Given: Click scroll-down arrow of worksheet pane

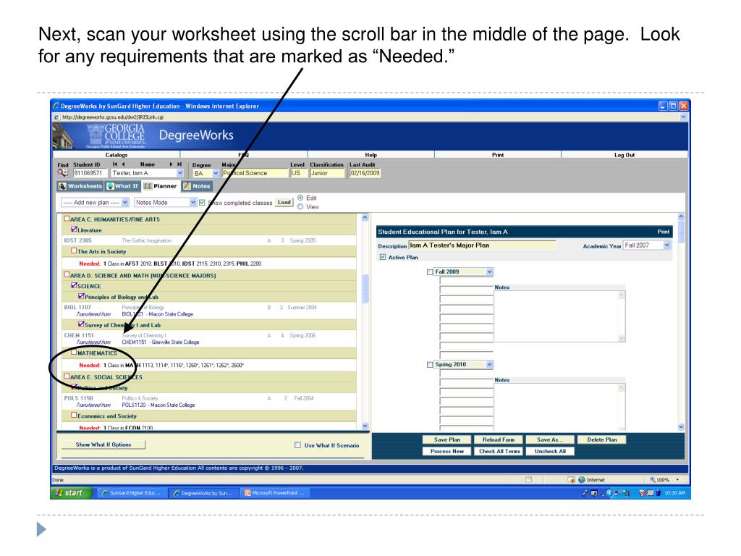Looking at the screenshot, I should (x=365, y=426).
